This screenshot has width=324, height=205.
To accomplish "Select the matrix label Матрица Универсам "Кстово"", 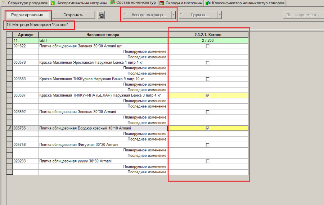I will (37, 24).
